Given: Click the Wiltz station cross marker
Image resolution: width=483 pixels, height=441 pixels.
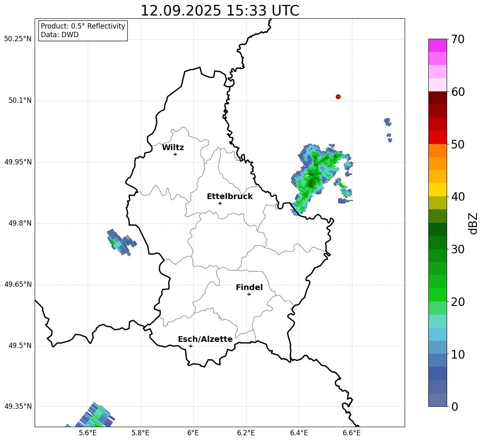Looking at the screenshot, I should (175, 154).
